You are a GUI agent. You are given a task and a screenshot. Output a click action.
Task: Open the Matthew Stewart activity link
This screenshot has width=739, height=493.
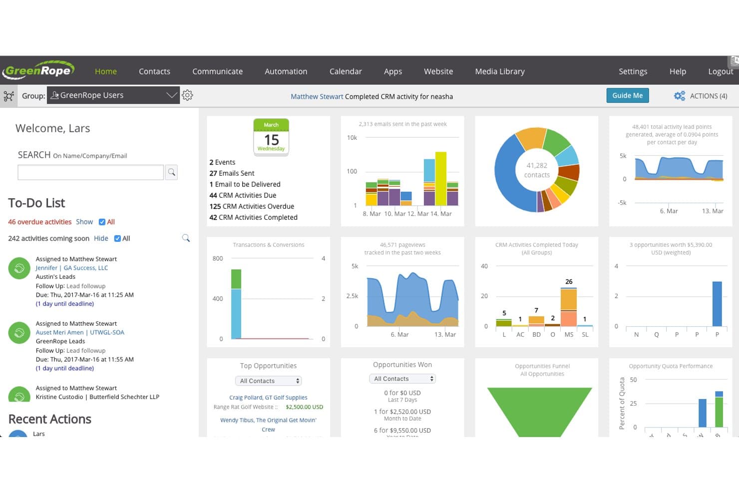[317, 96]
